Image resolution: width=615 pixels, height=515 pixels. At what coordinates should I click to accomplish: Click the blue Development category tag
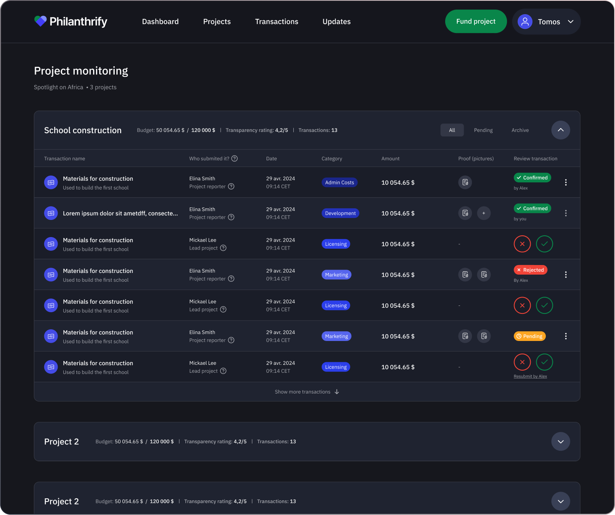click(340, 213)
